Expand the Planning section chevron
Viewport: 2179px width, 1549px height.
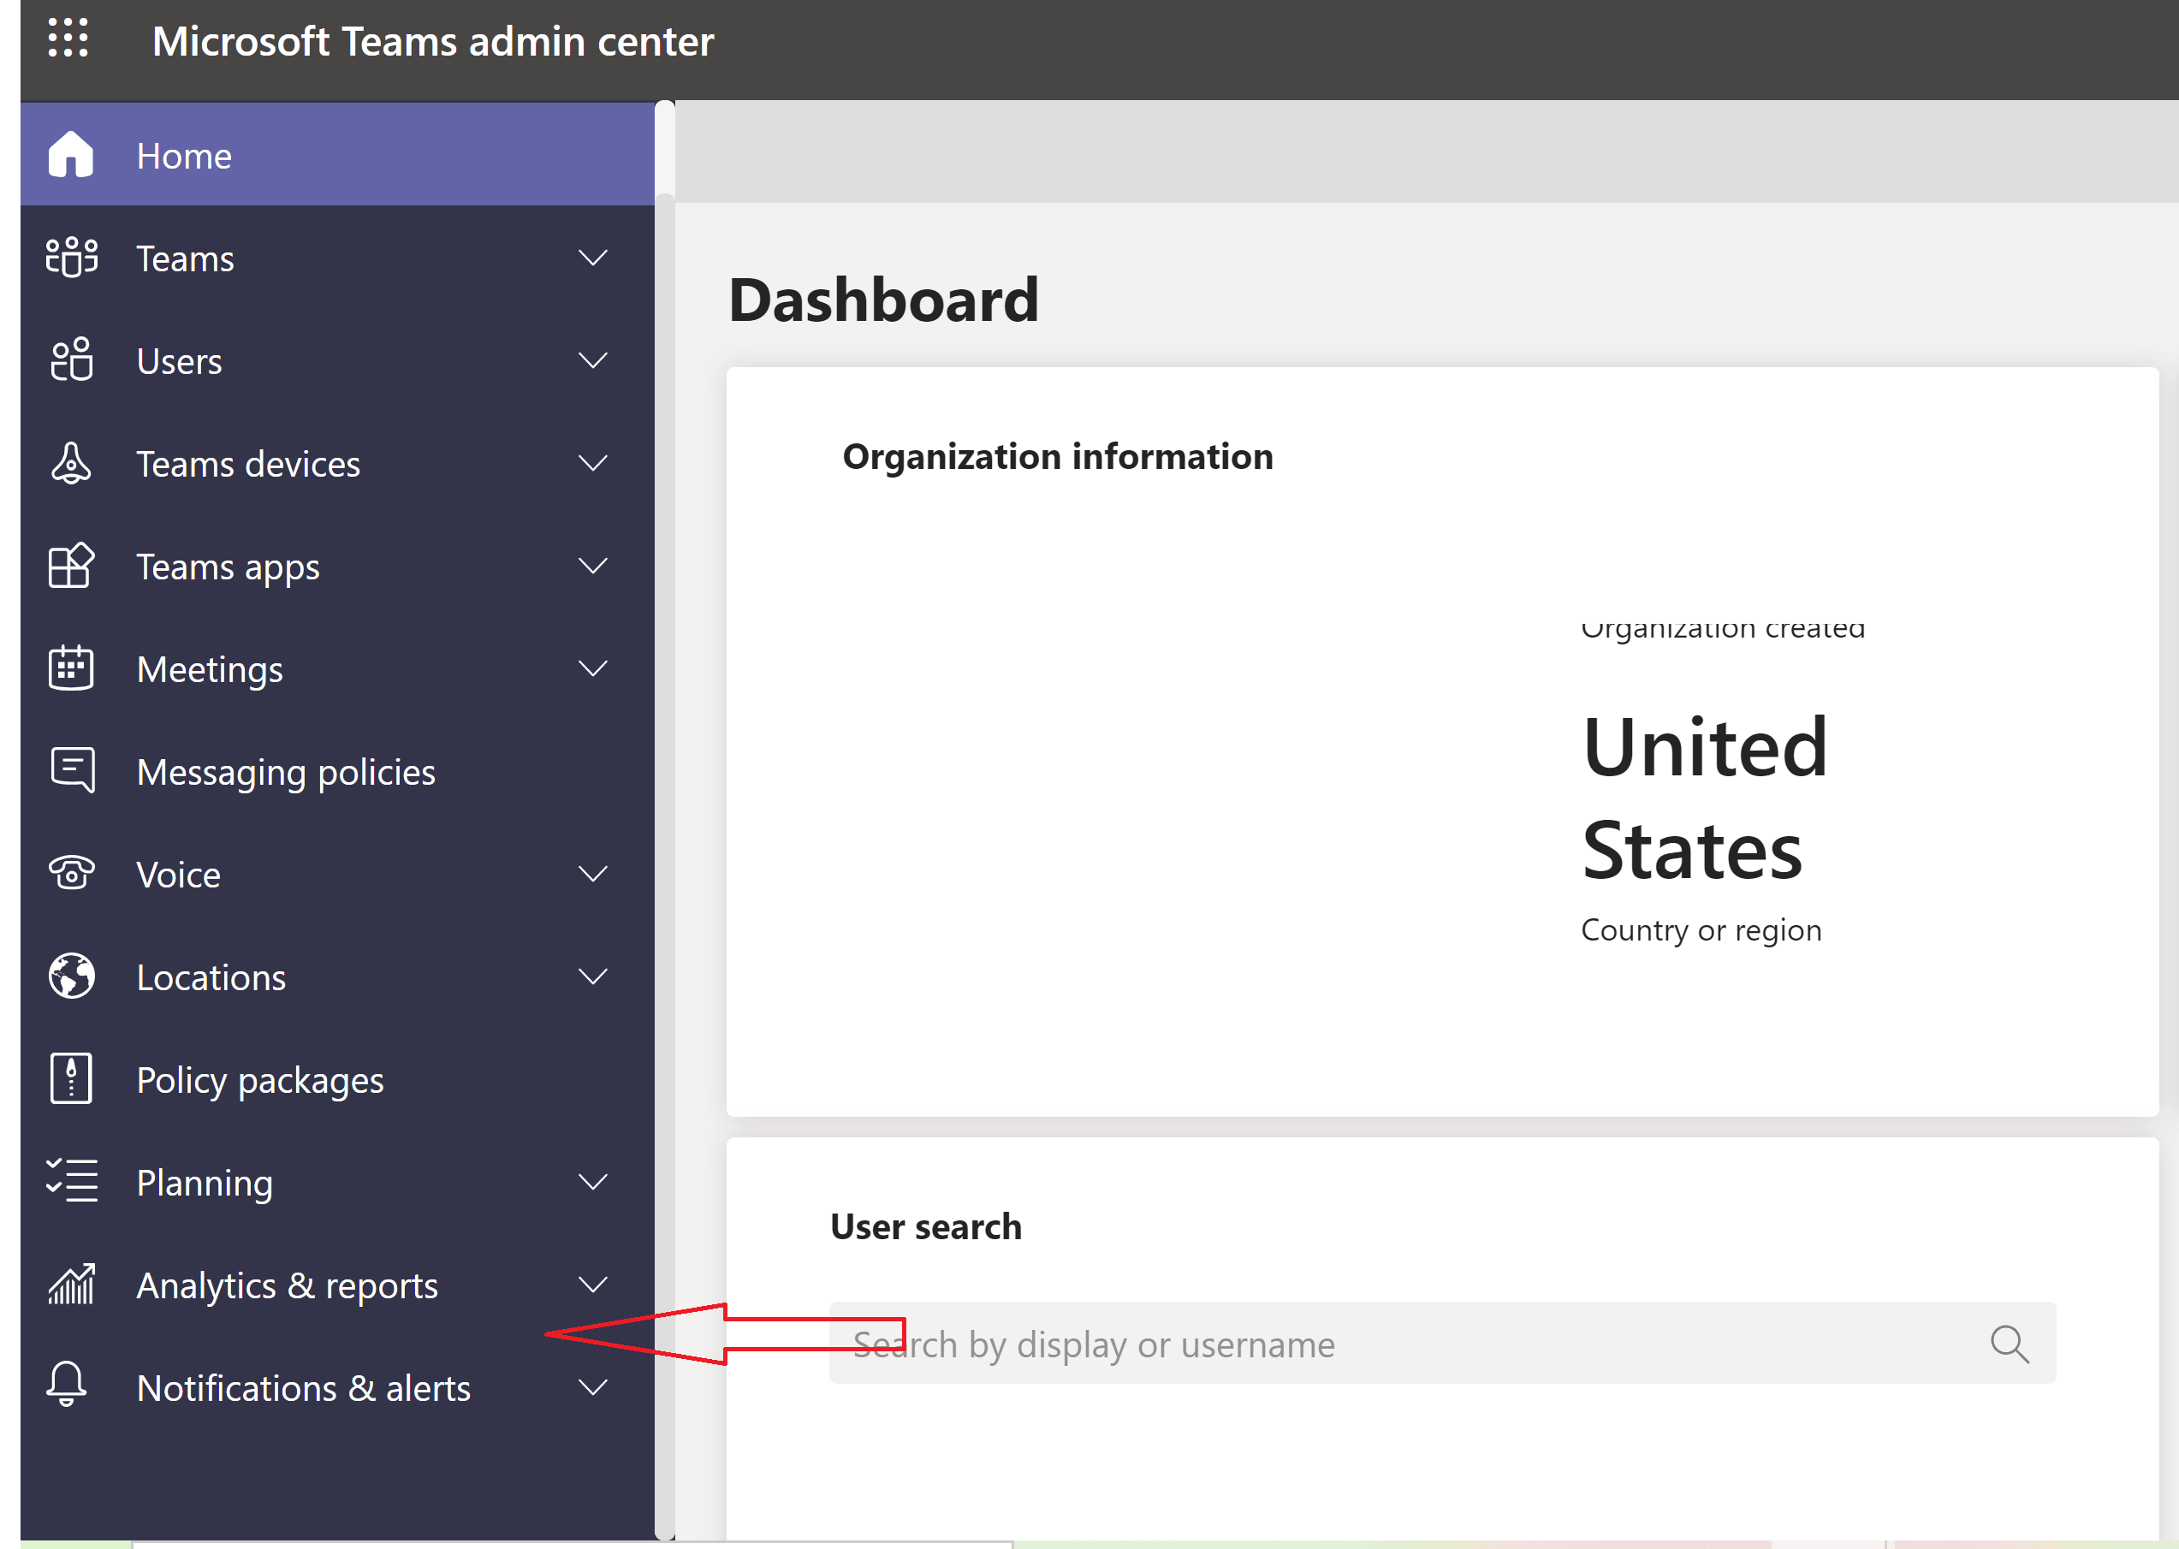click(x=592, y=1182)
